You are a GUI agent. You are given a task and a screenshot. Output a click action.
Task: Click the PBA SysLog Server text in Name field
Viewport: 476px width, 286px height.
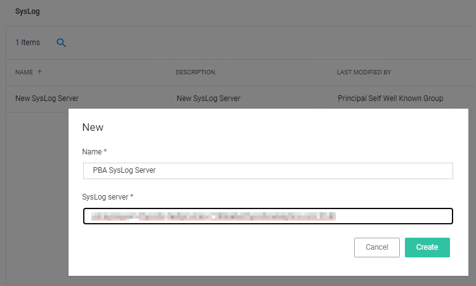(124, 171)
